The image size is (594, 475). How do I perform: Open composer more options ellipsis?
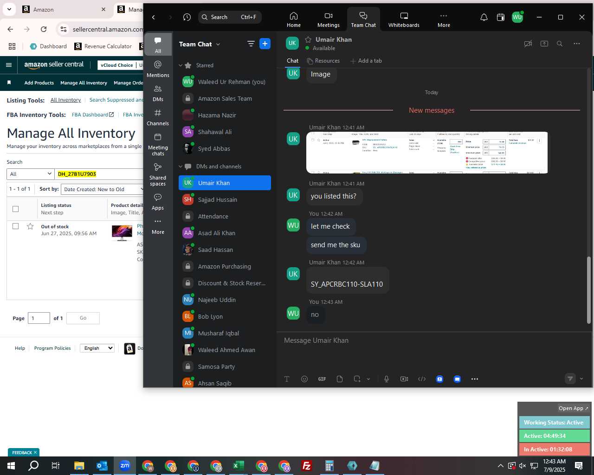[475, 379]
